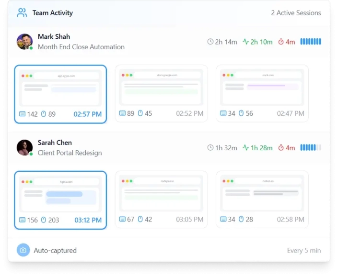This screenshot has height=277, width=338.
Task: Click the 02:47 PM timestamp
Action: (291, 113)
